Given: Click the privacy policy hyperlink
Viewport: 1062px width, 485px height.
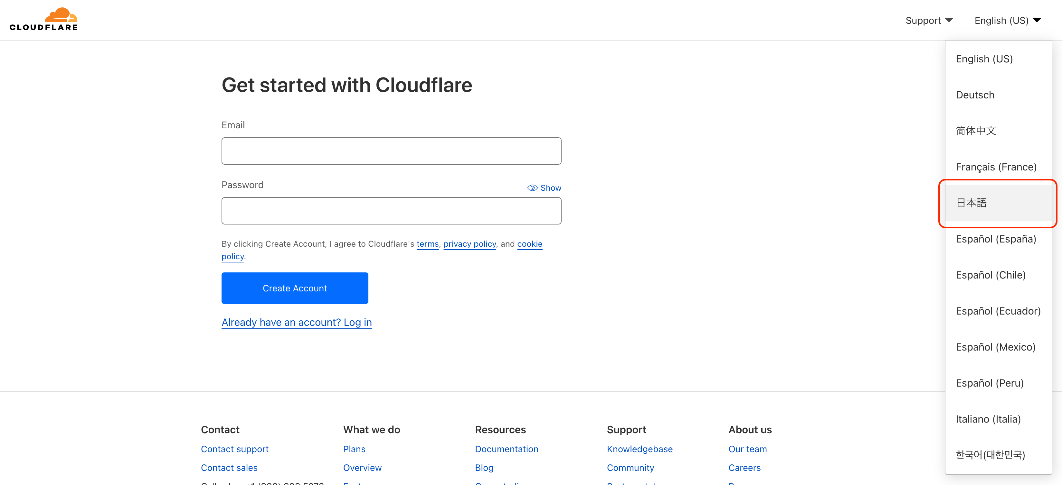Looking at the screenshot, I should (469, 244).
